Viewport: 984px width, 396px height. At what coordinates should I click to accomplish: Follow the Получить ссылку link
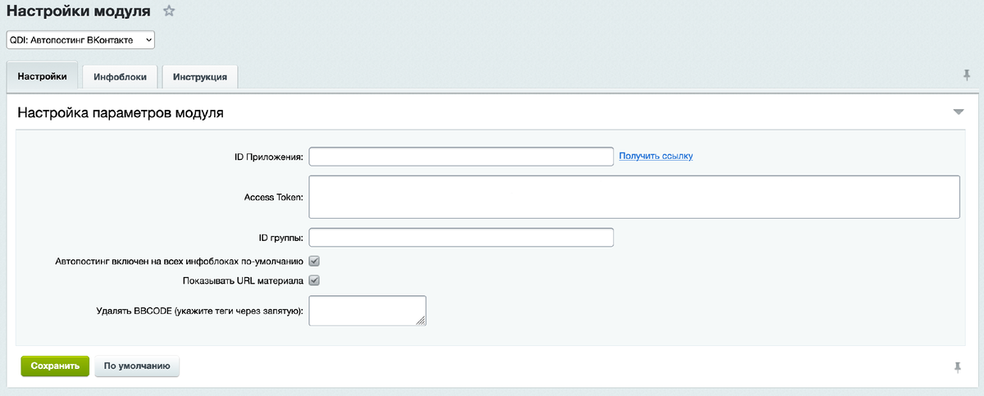[x=656, y=156]
